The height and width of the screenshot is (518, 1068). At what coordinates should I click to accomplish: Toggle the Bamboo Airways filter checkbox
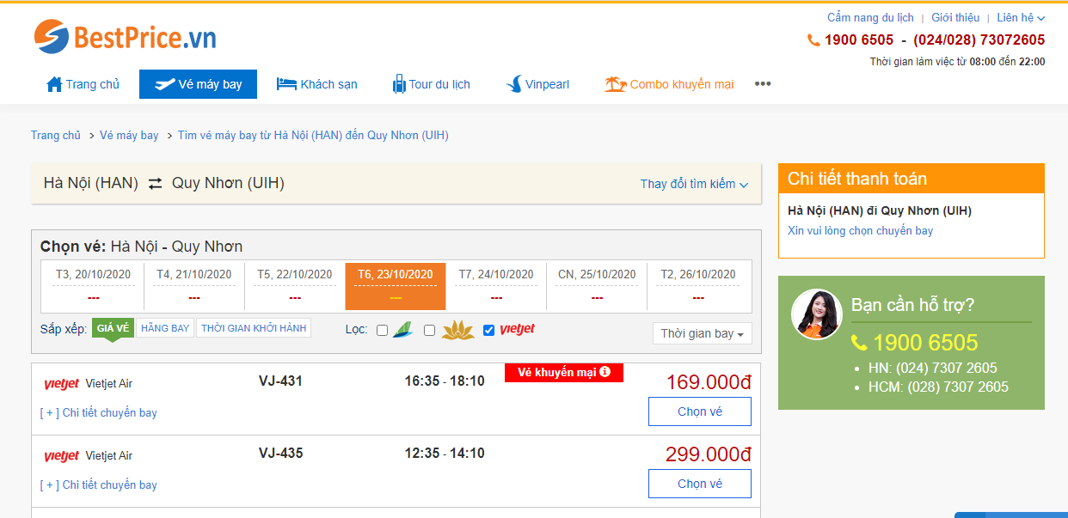383,331
